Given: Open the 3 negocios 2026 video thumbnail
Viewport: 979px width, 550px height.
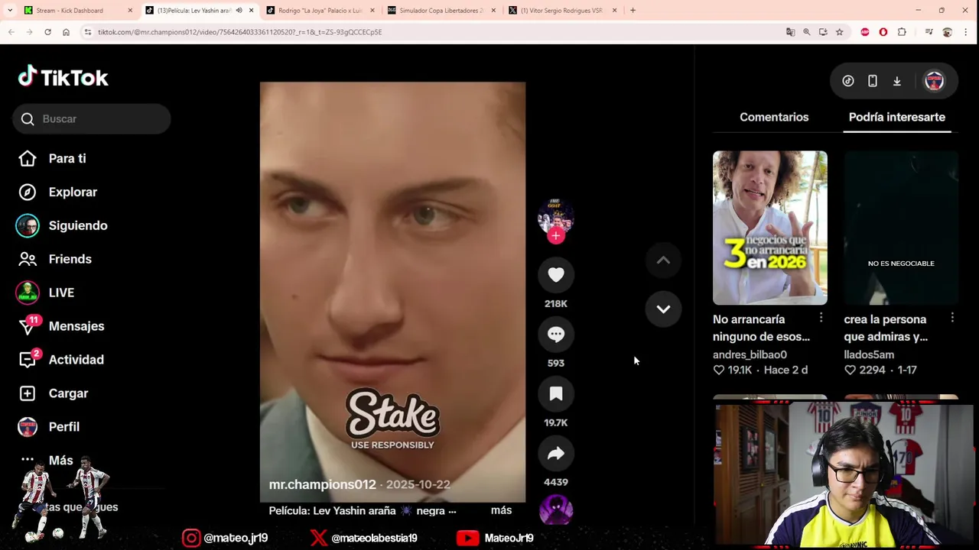Looking at the screenshot, I should coord(770,228).
